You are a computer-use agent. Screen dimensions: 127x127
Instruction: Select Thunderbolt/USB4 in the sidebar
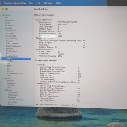[15, 73]
